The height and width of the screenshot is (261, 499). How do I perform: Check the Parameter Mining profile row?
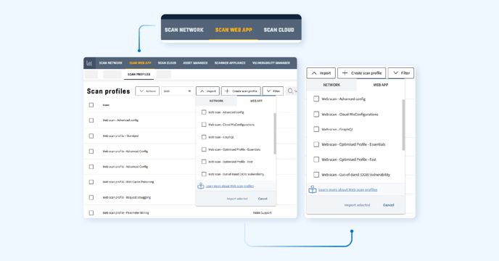click(x=91, y=212)
